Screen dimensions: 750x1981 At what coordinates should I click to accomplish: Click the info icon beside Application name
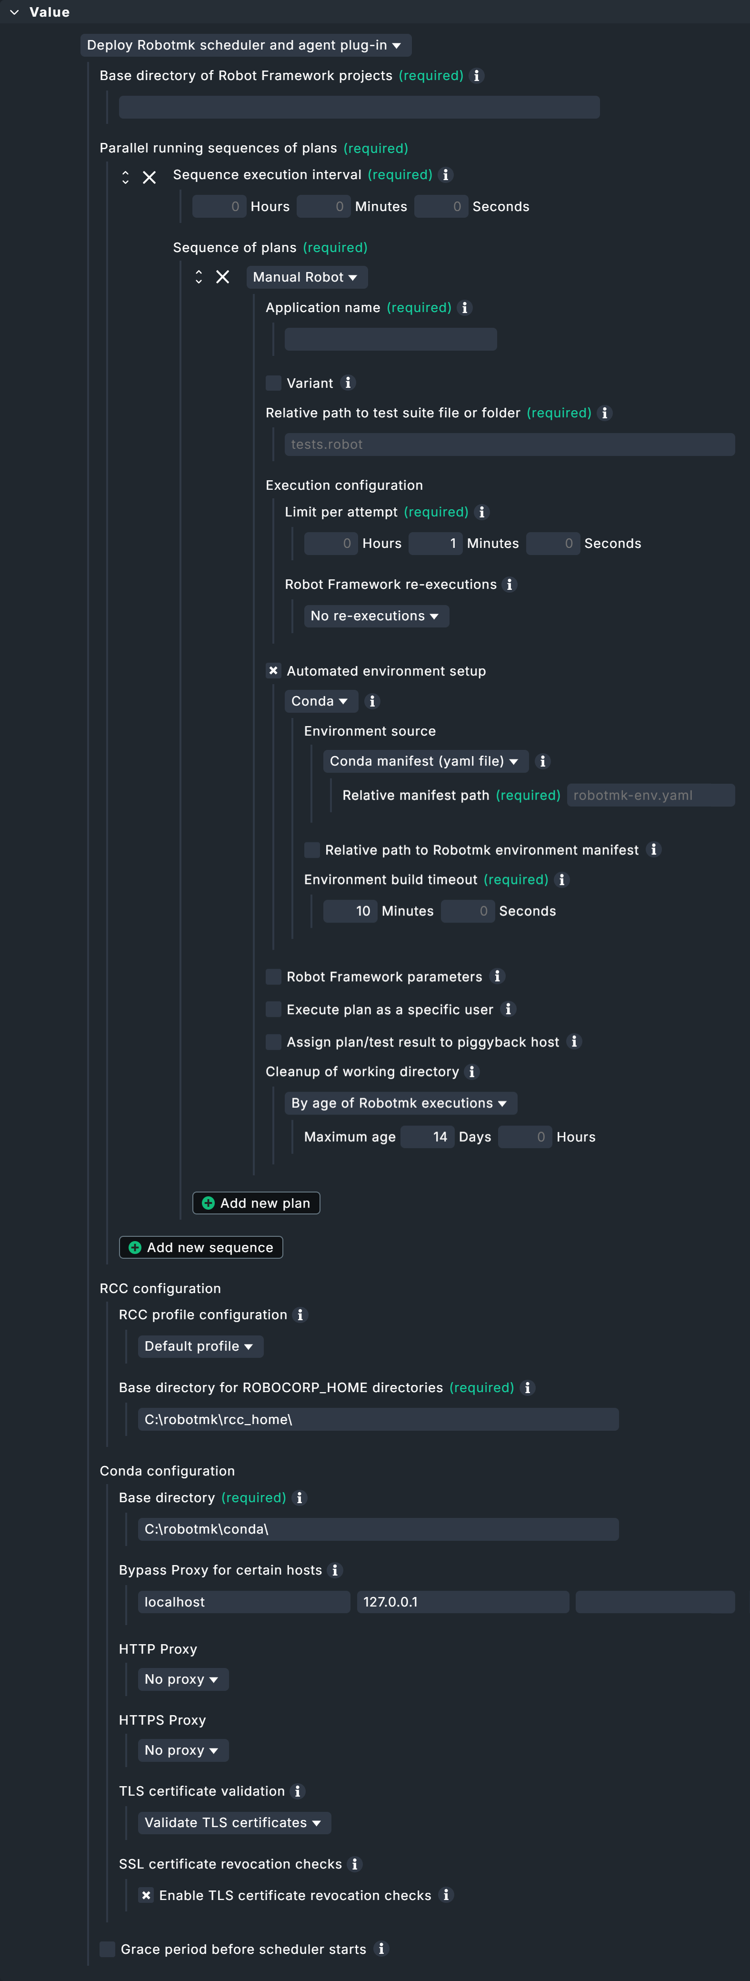[464, 308]
